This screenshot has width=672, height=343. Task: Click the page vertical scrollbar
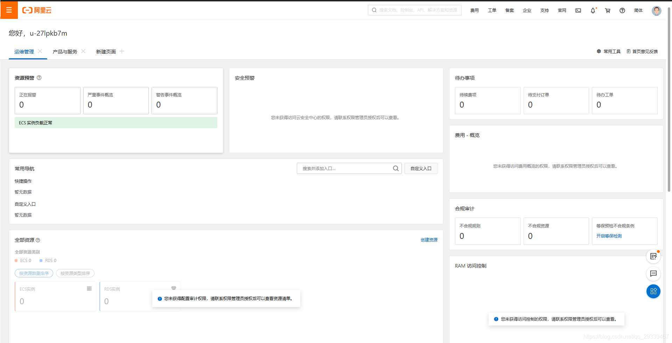[669, 100]
